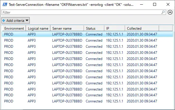Click the magnifier search icon in filter box
This screenshot has width=175, height=110.
pos(163,12)
